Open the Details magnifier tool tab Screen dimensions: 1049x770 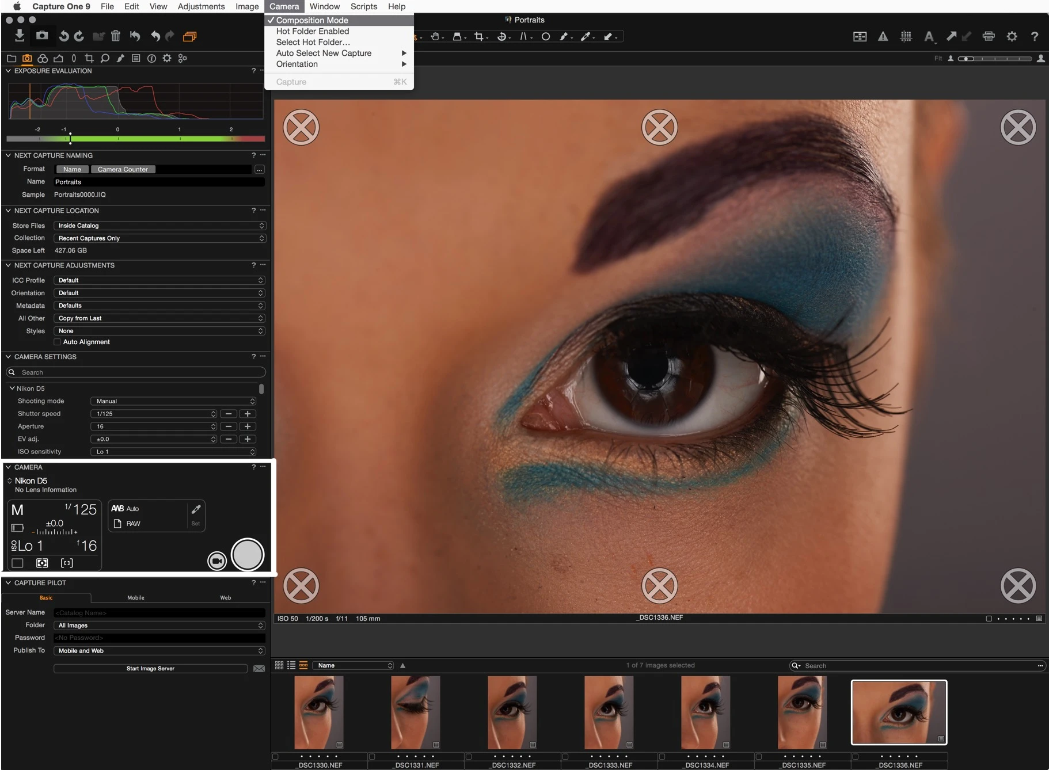click(x=105, y=58)
